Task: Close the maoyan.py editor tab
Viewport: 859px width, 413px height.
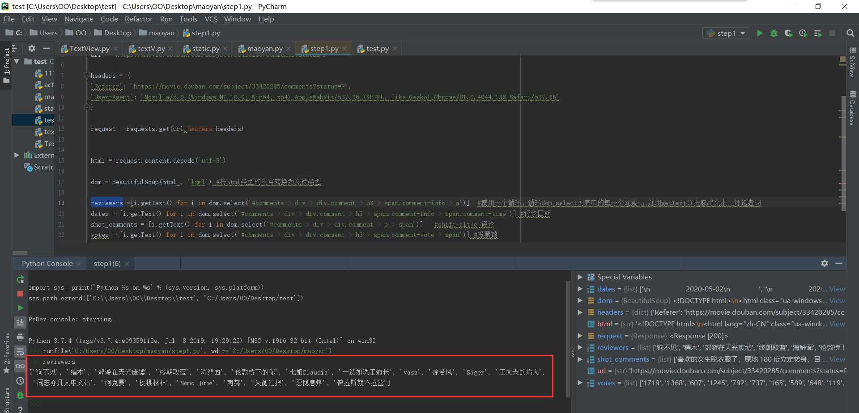Action: pos(289,49)
